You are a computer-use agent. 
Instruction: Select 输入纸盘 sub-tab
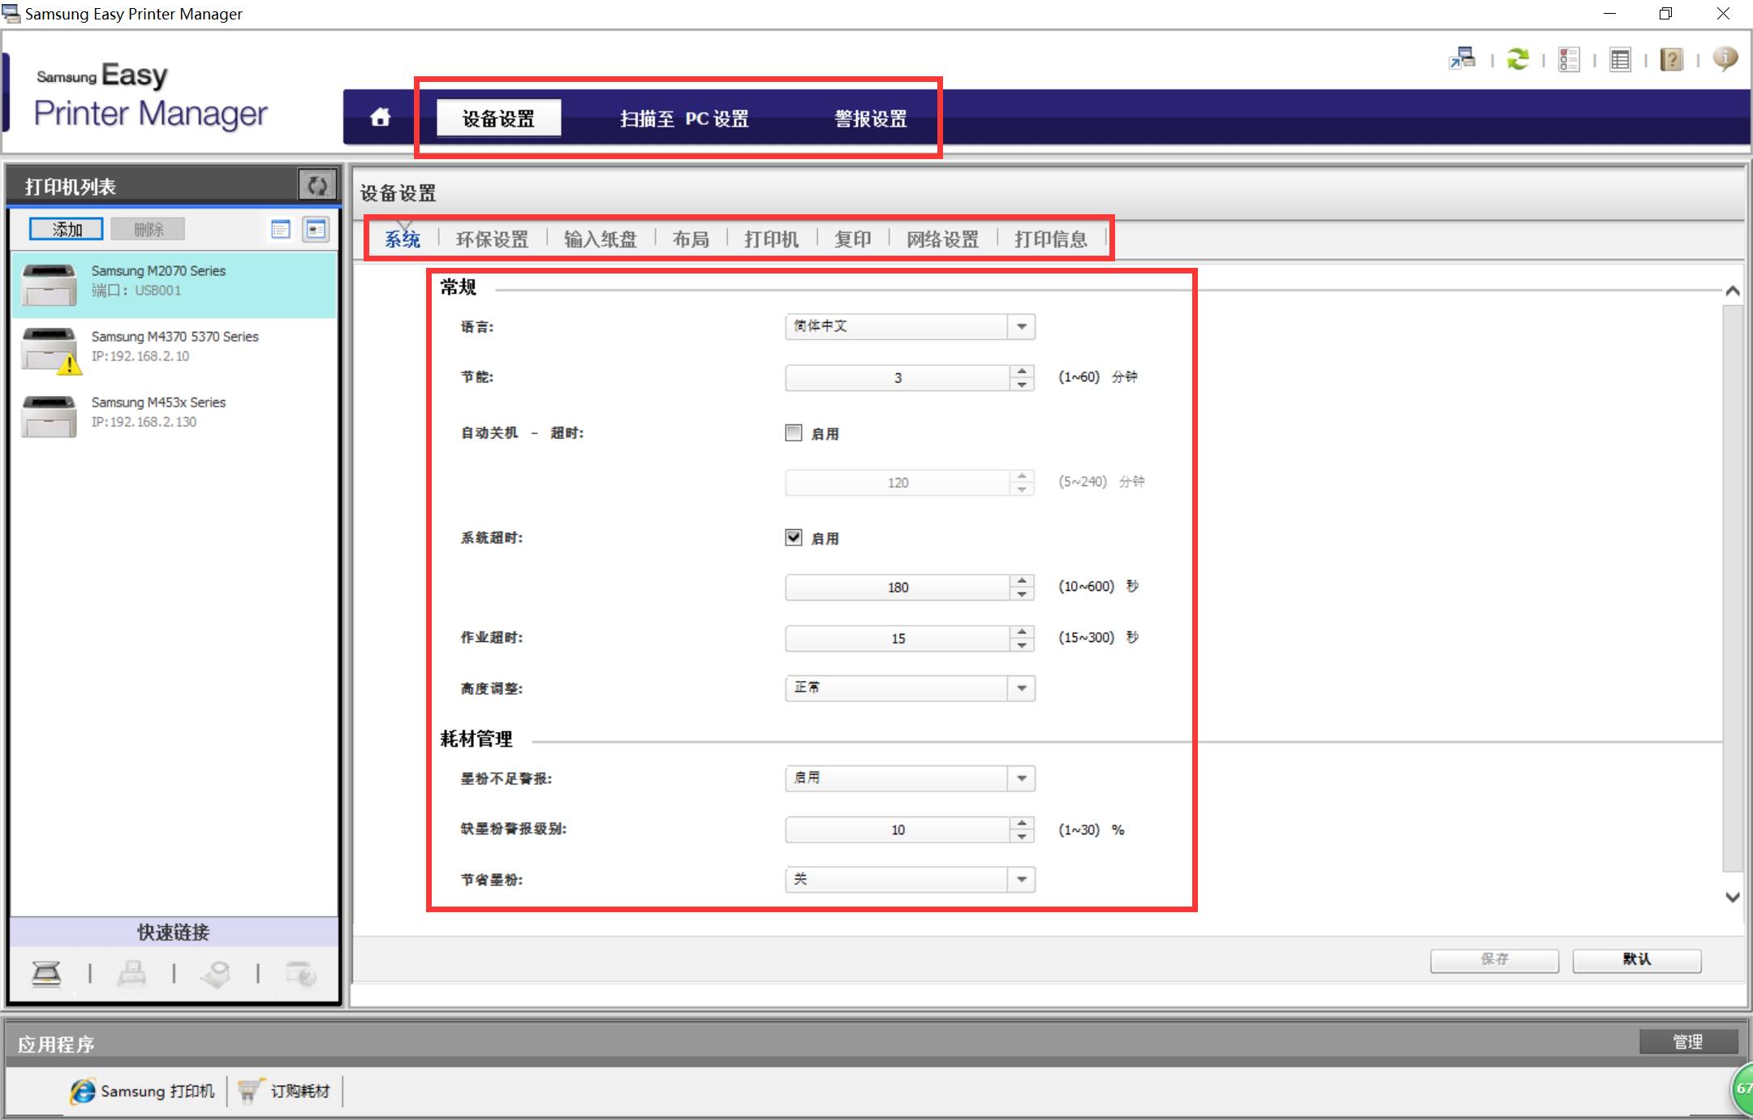tap(601, 239)
